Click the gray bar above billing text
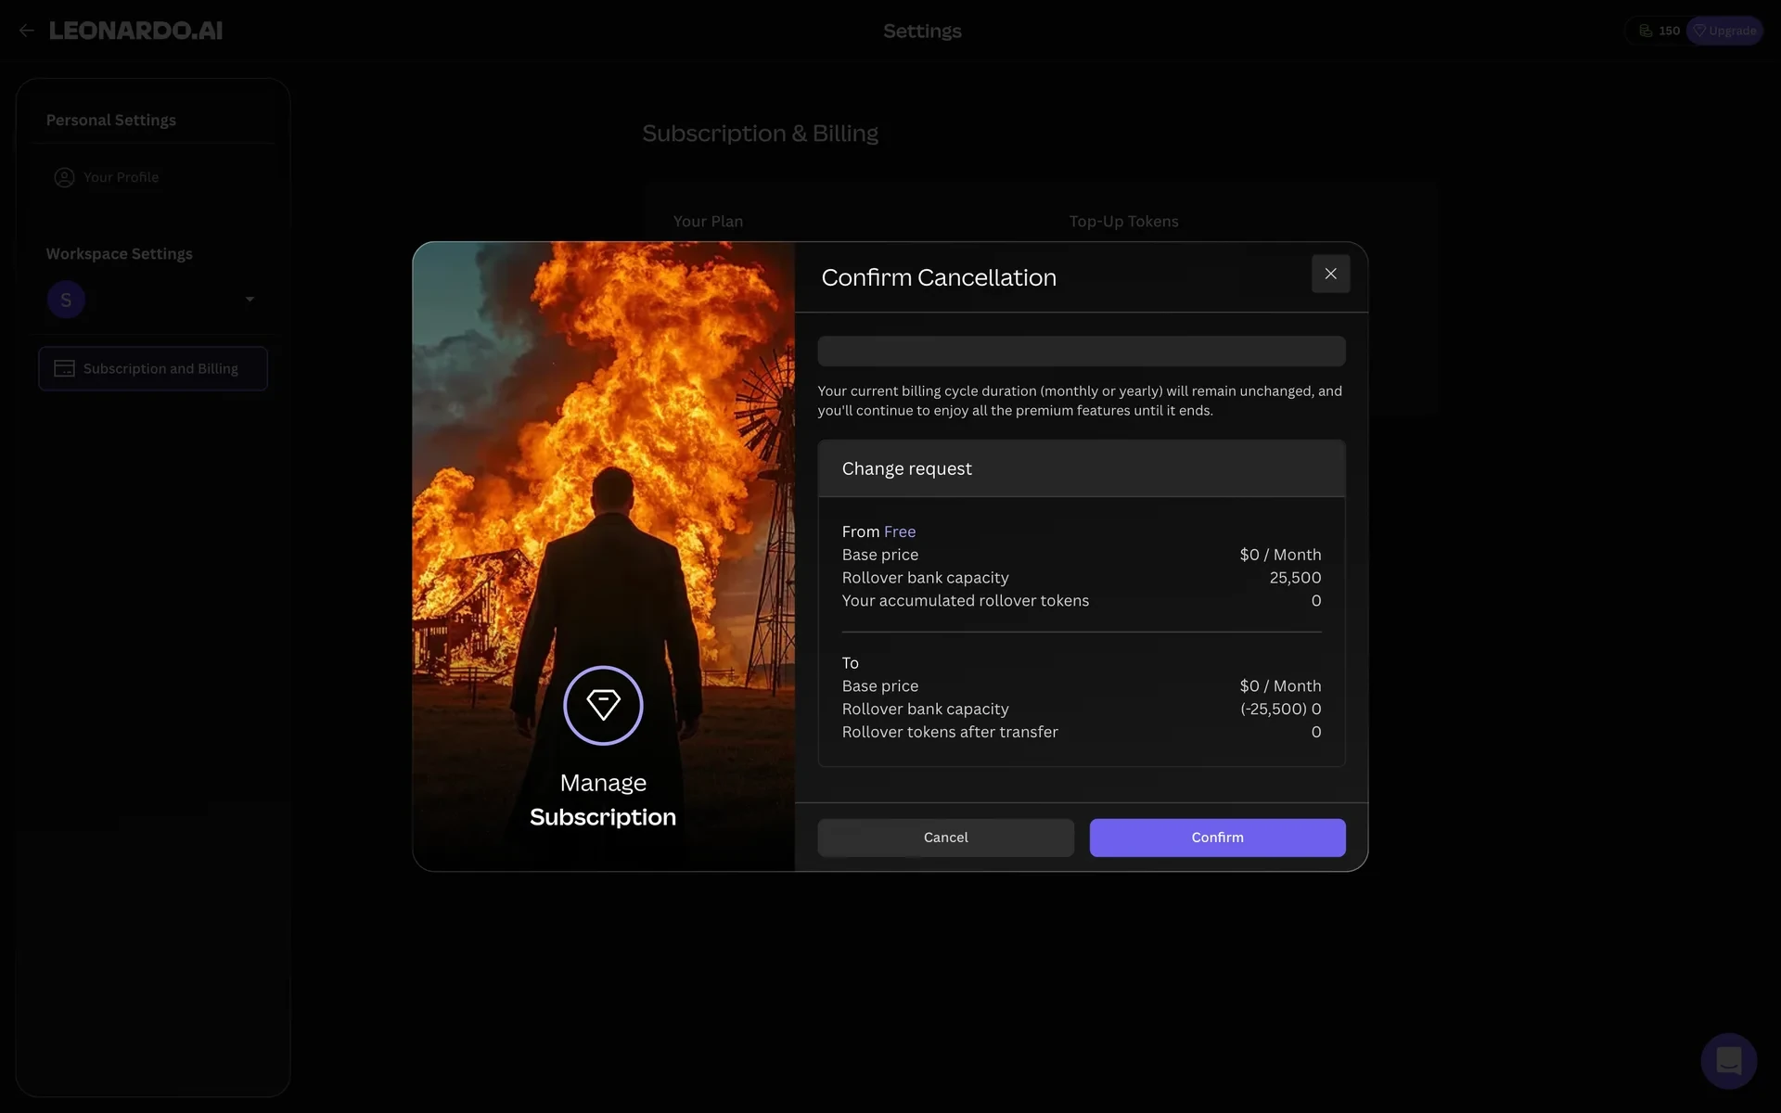The width and height of the screenshot is (1781, 1113). point(1082,351)
